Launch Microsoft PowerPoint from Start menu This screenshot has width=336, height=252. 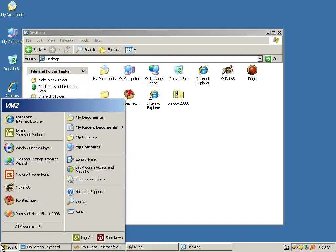coord(33,174)
